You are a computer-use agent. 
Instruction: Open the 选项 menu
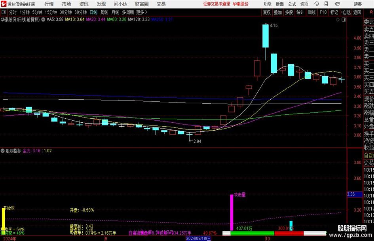(x=304, y=4)
